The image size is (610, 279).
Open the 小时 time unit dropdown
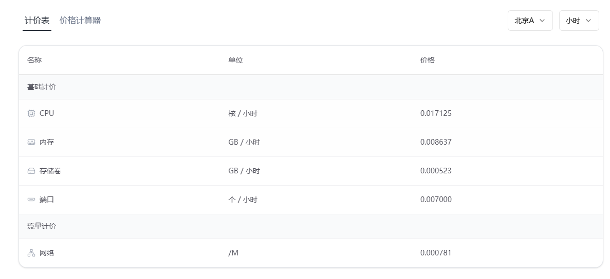click(x=579, y=21)
